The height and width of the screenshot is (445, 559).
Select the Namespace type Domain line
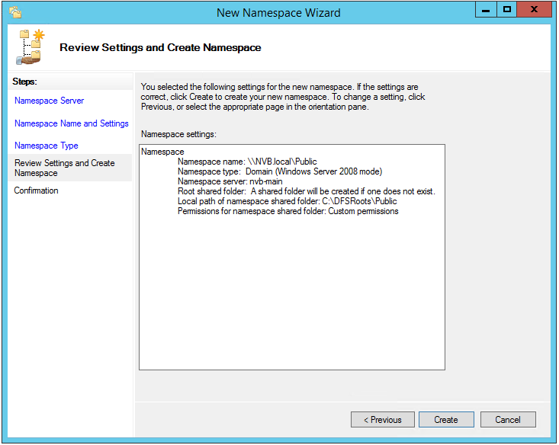click(x=280, y=171)
